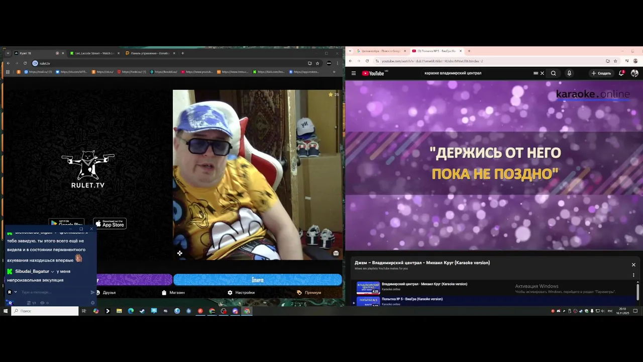Screen dimensions: 643x362
Task: Open a new tab in YouTube window
Action: tap(469, 51)
